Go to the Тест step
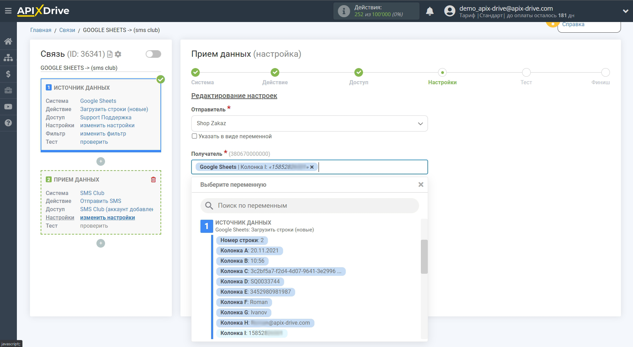This screenshot has height=347, width=633. tap(526, 72)
